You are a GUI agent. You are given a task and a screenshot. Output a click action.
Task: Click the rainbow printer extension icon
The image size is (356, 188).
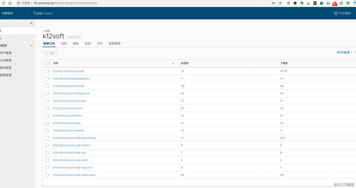point(308,3)
